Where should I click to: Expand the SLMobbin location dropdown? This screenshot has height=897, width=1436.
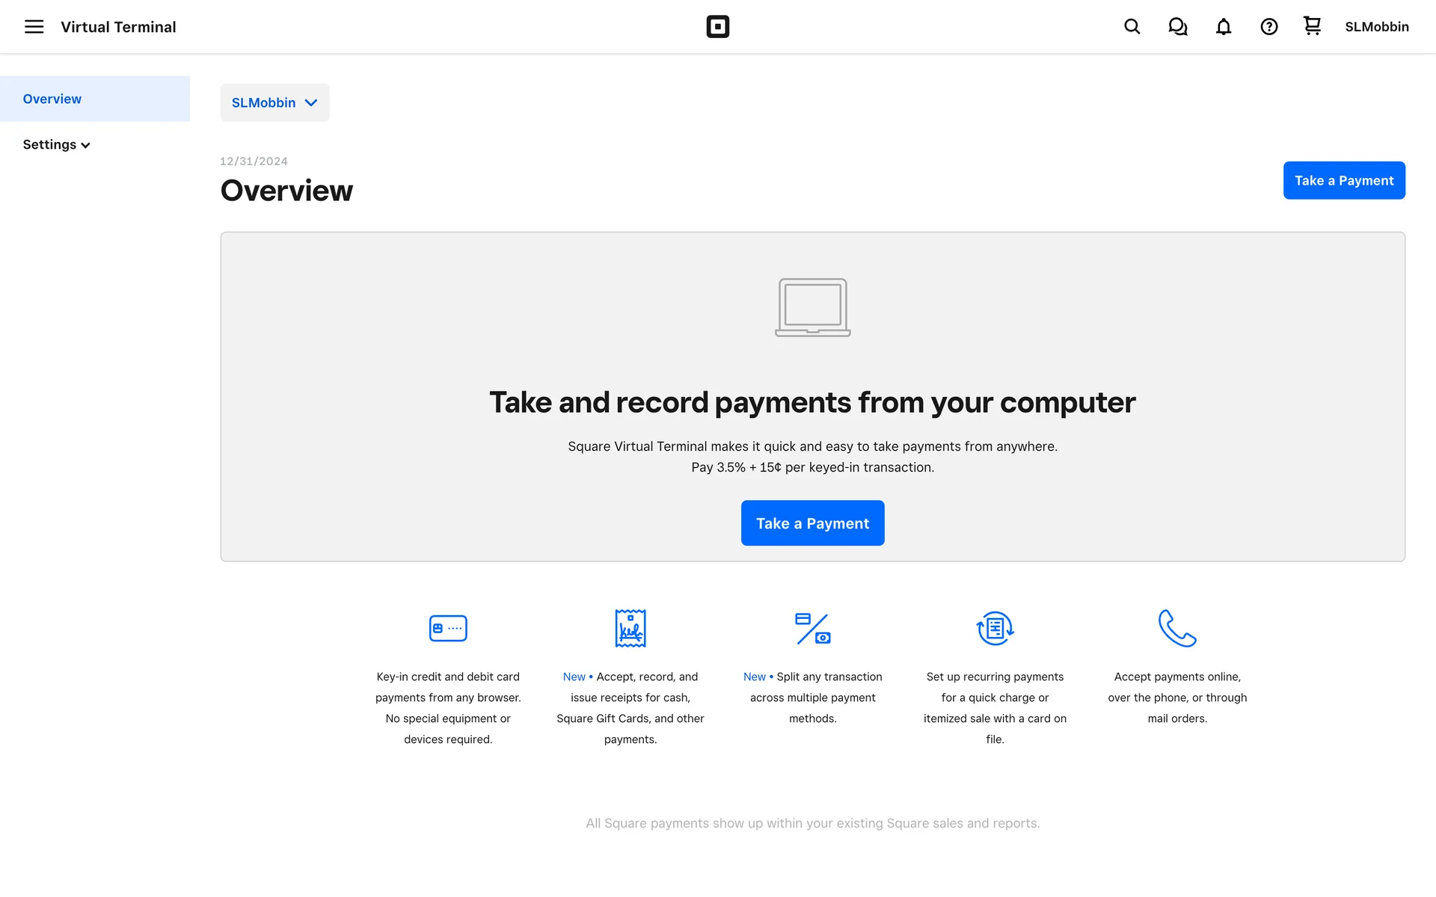click(274, 102)
